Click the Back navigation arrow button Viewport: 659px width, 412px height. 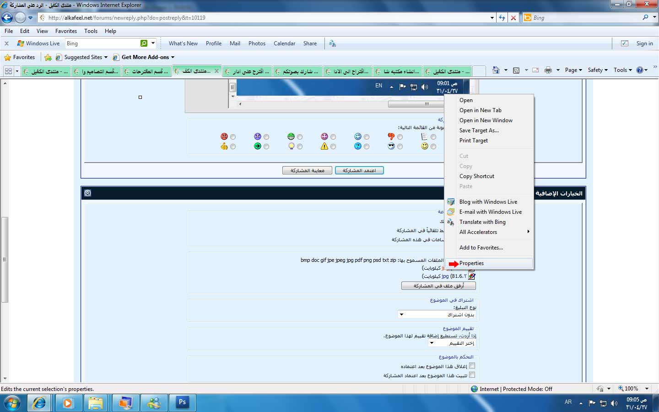(7, 17)
